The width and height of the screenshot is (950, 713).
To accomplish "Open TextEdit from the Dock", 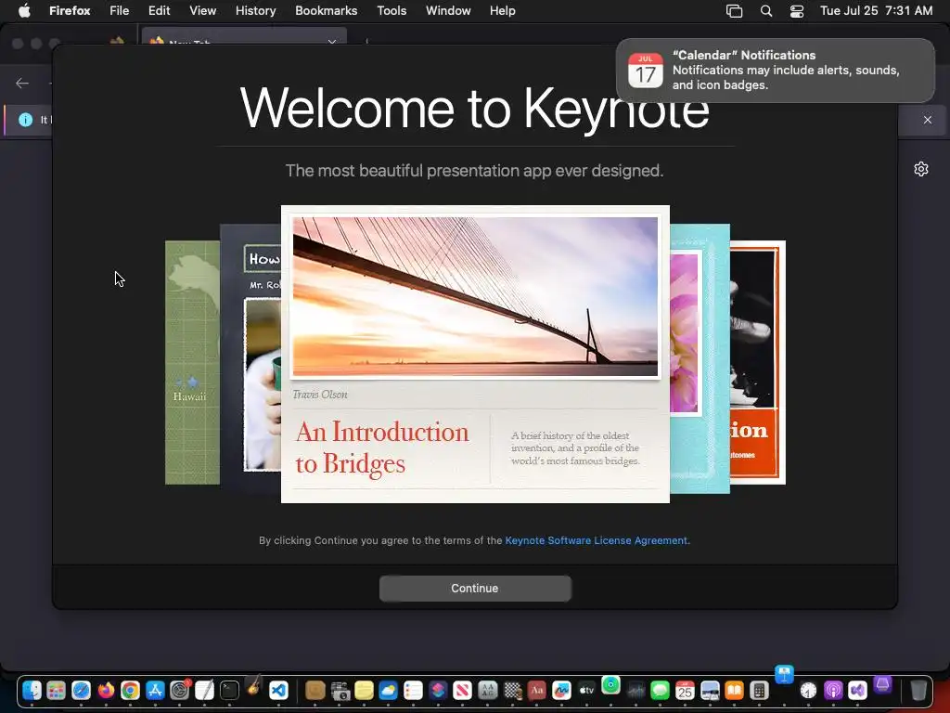I will [x=205, y=690].
